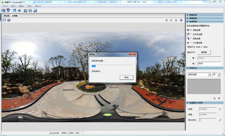Screen dimensions: 225x136
Task: Click the crosshair target icon above panorama
Action: coord(166,20)
